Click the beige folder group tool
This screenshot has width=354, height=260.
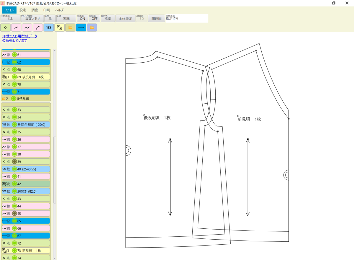[x=70, y=27]
